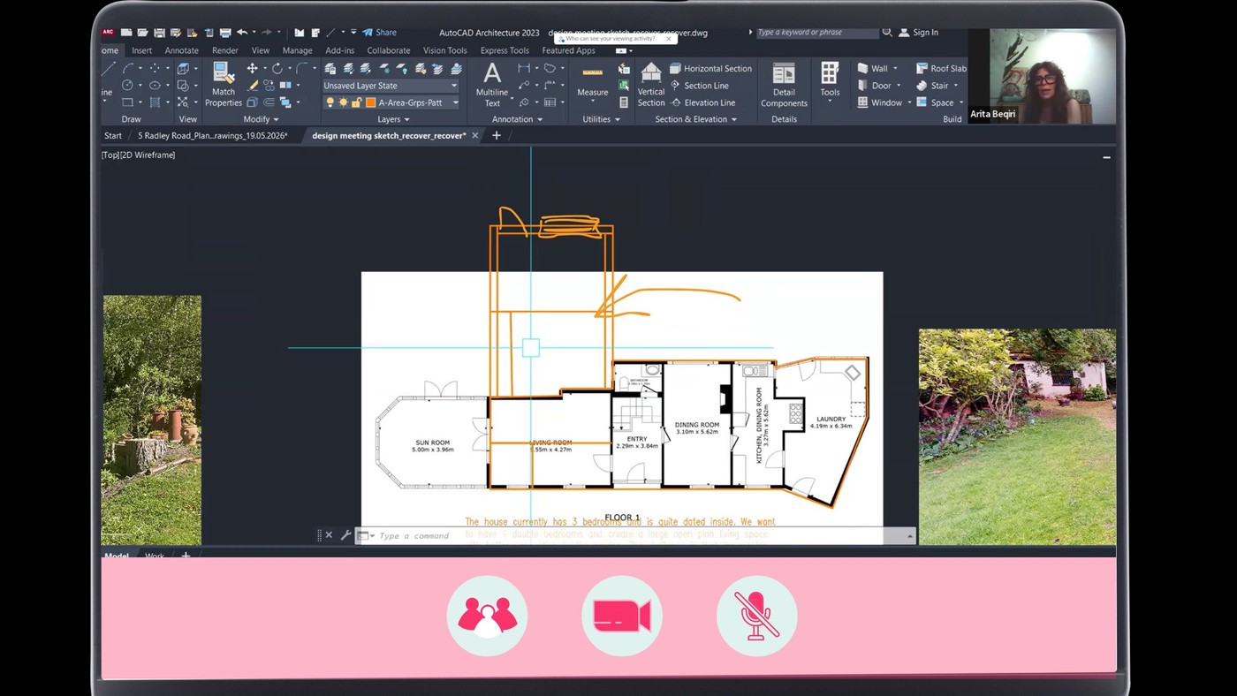Open the Multiline Text tool
Screen dimensions: 1237x696
[x=492, y=85]
